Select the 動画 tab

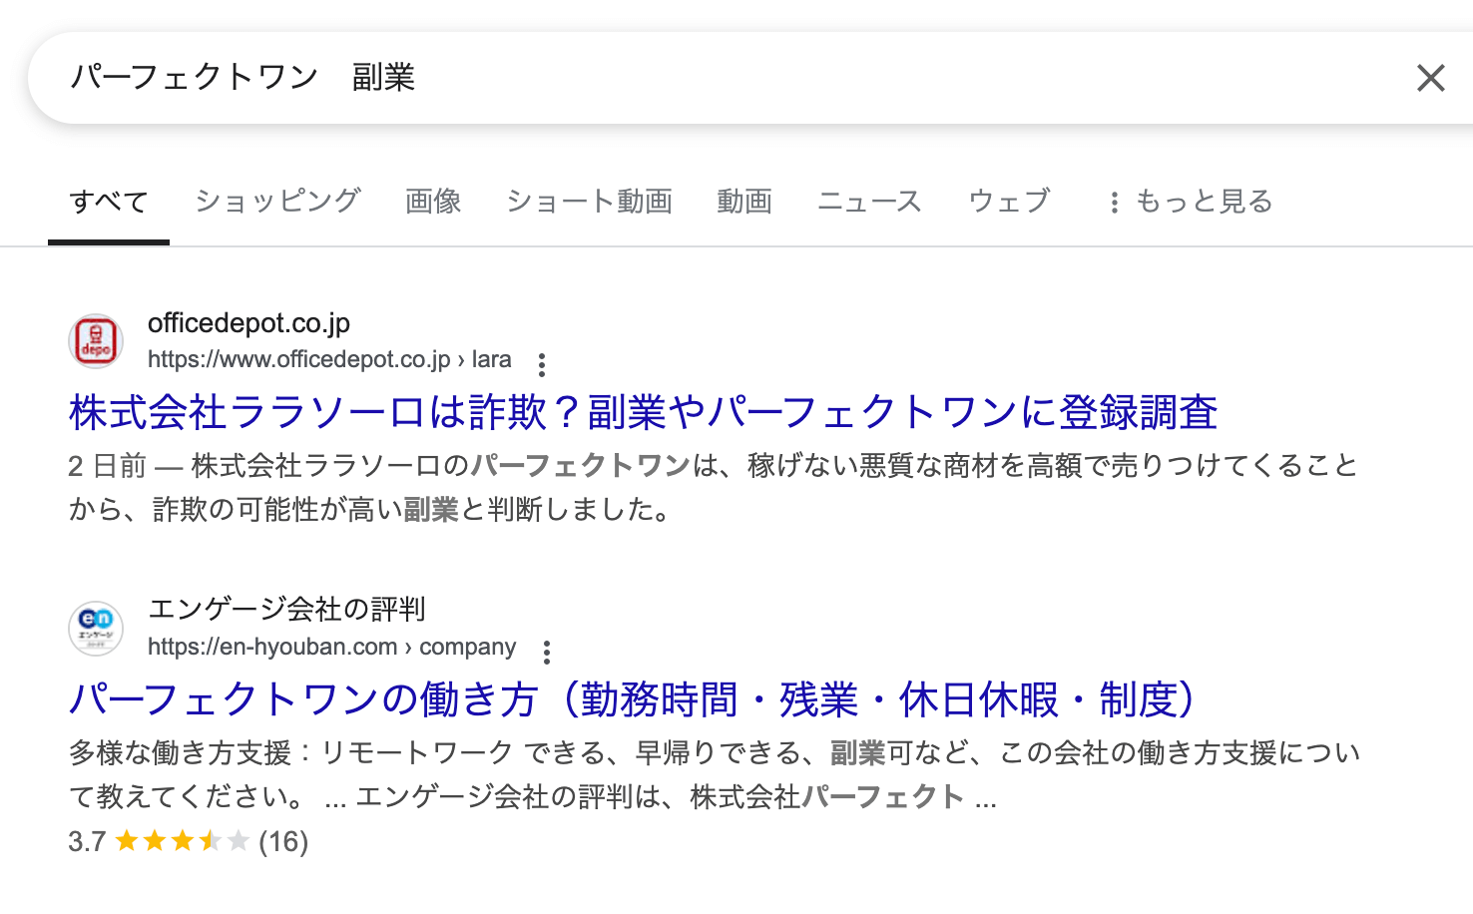pos(744,202)
